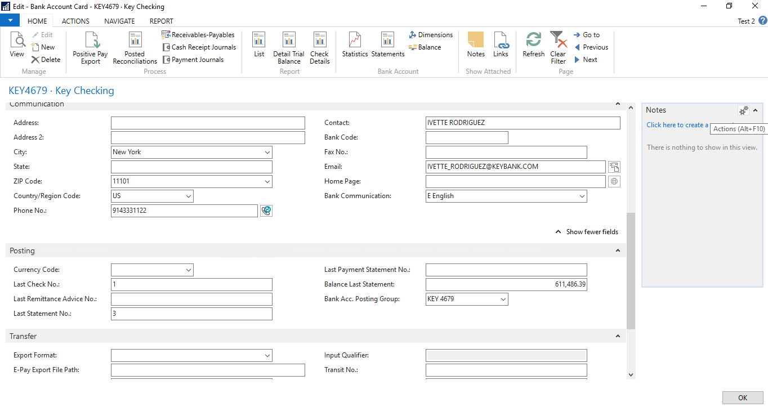Open Cash Receipt Journals
768x407 pixels.
coord(199,47)
